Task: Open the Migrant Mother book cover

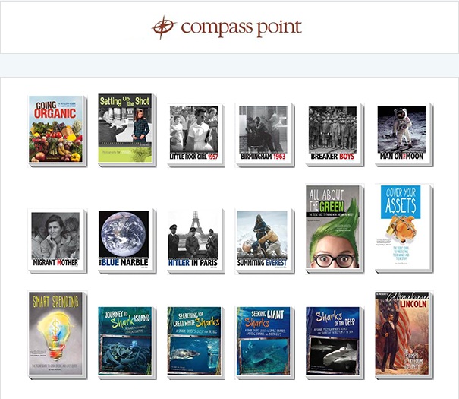Action: click(58, 241)
